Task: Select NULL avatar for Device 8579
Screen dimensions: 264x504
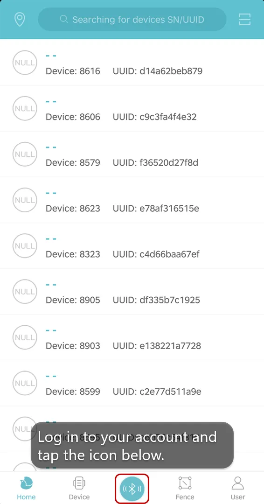Action: [25, 154]
